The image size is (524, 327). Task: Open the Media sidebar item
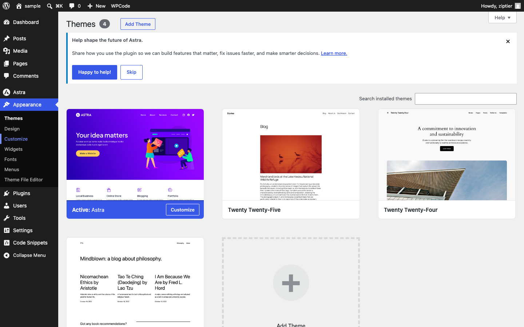pyautogui.click(x=29, y=51)
